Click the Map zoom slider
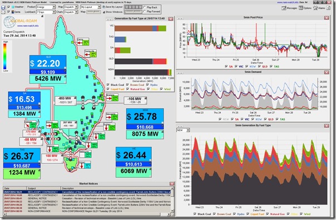The image size is (336, 220). pos(93,12)
